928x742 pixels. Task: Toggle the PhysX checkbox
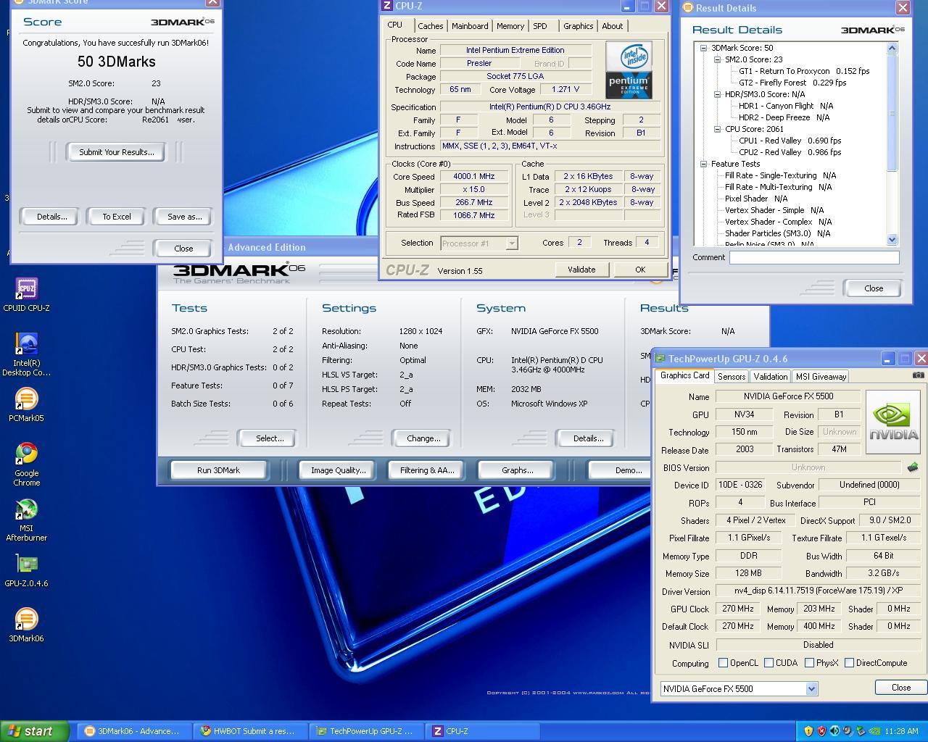click(809, 663)
